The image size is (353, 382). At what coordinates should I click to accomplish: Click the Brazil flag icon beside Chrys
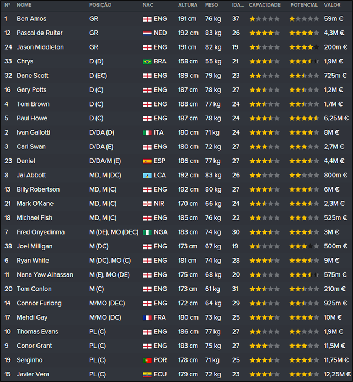pos(147,62)
